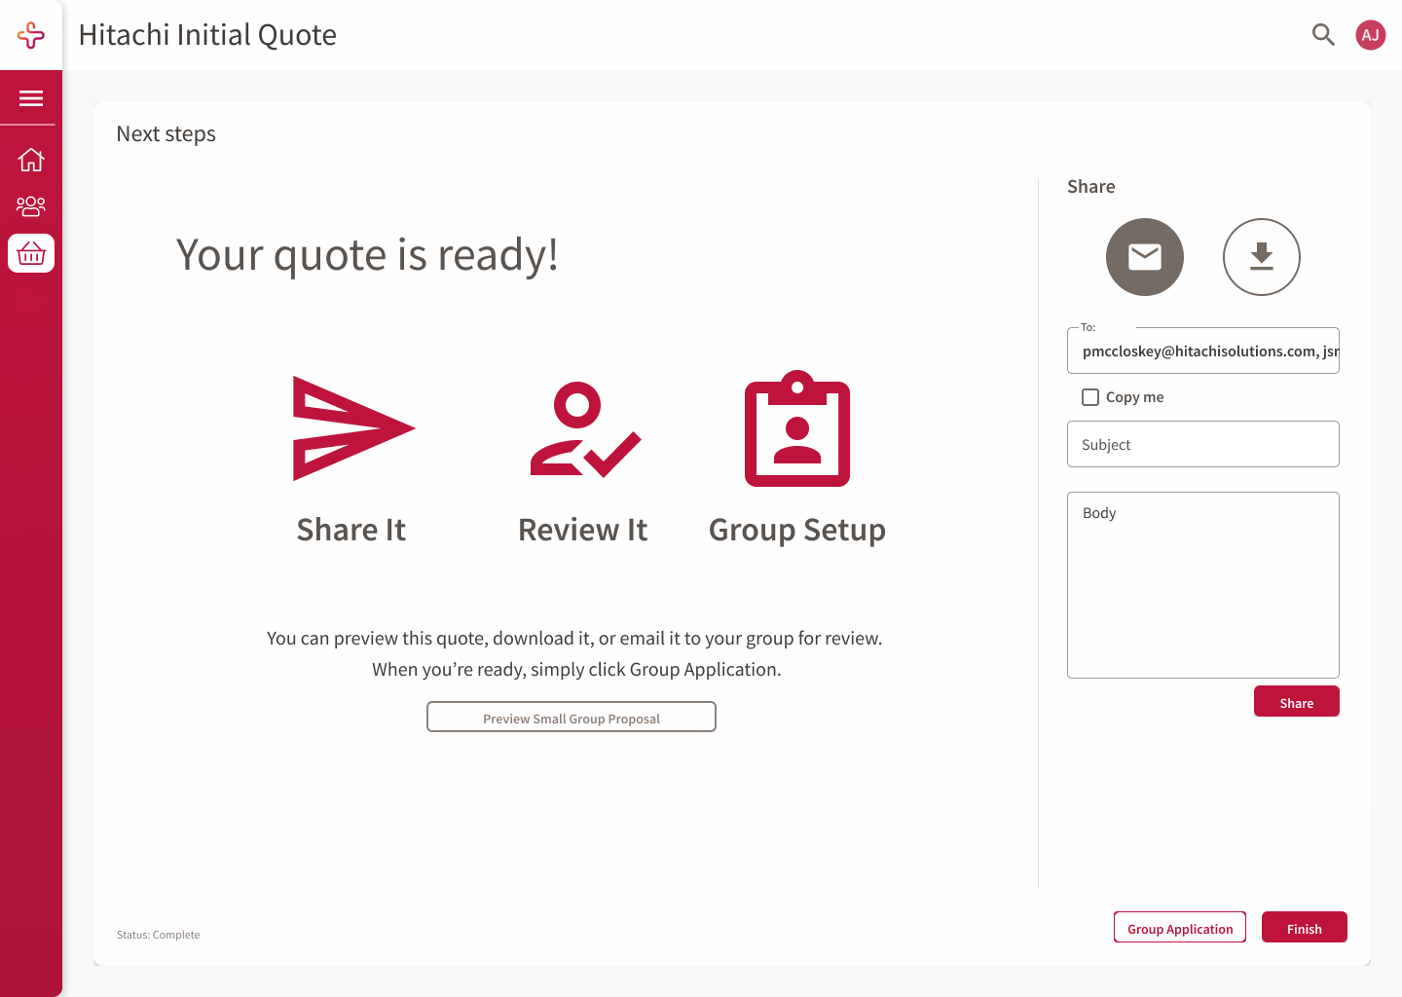
Task: Click the Status: Complete text
Action: click(159, 935)
